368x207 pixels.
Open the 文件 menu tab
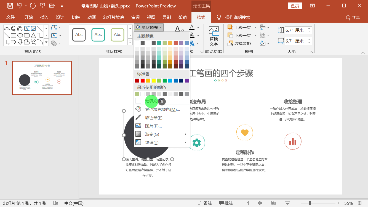pyautogui.click(x=10, y=17)
